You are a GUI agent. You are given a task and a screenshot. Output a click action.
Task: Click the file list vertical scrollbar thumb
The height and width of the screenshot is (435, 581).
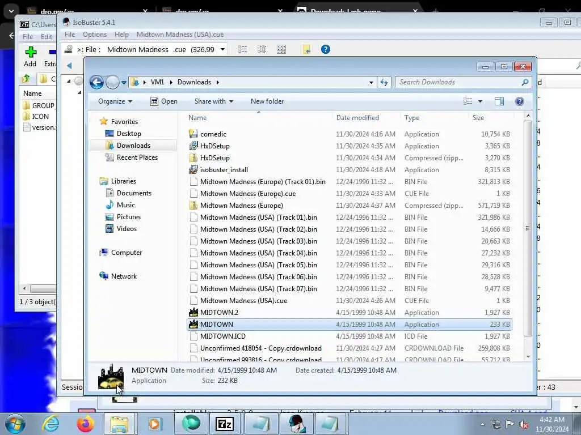[x=528, y=228]
